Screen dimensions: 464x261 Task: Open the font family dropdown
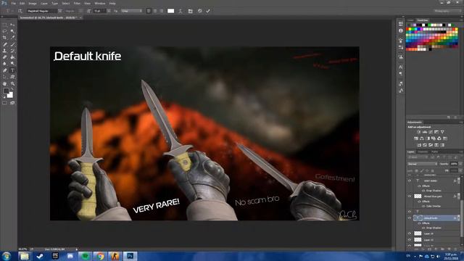click(59, 11)
